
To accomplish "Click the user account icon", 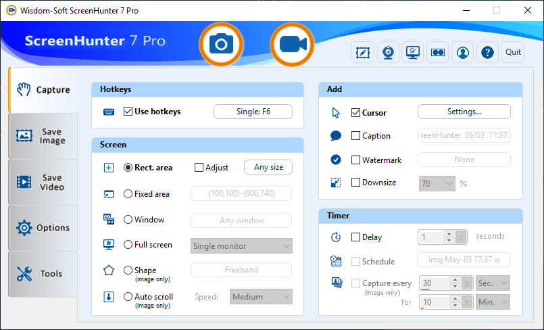I will (462, 52).
